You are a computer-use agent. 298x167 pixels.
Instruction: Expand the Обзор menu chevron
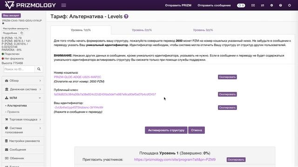(x=40, y=81)
